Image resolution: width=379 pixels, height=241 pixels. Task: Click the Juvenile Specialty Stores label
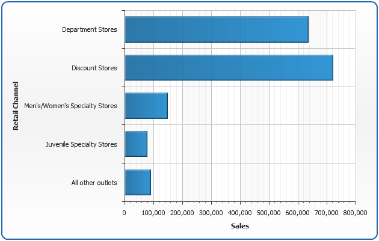point(81,144)
